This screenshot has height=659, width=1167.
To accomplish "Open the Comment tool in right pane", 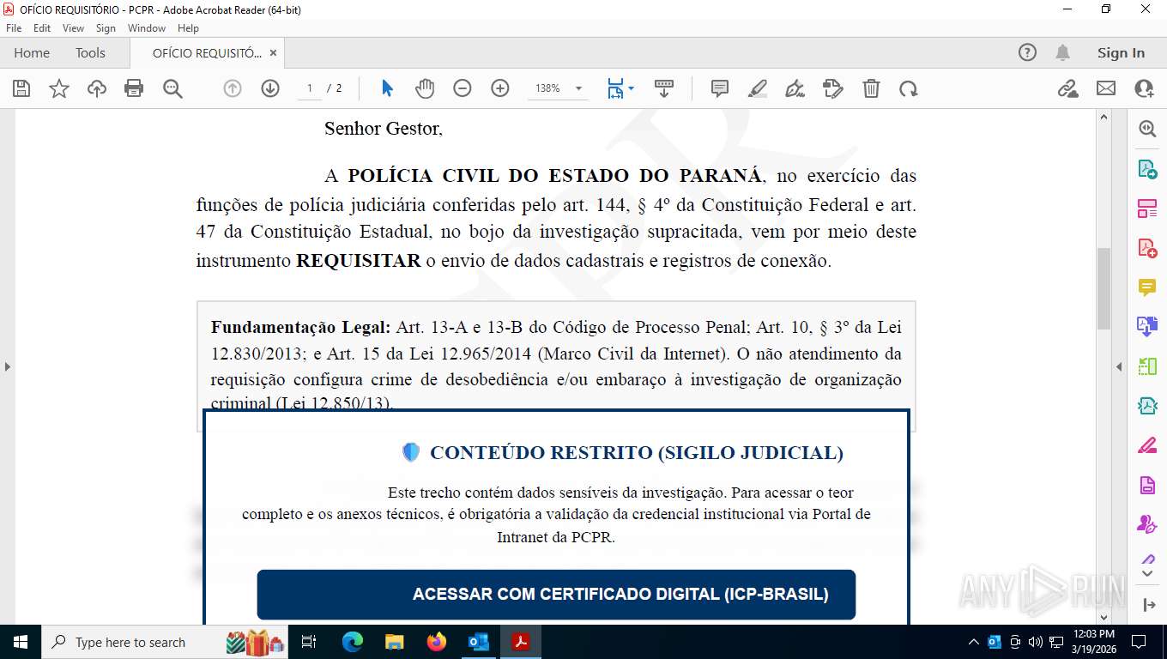I will coord(1147,287).
